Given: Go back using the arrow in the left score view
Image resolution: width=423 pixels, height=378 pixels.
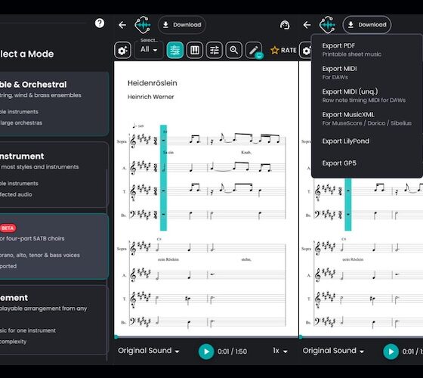Looking at the screenshot, I should [122, 25].
